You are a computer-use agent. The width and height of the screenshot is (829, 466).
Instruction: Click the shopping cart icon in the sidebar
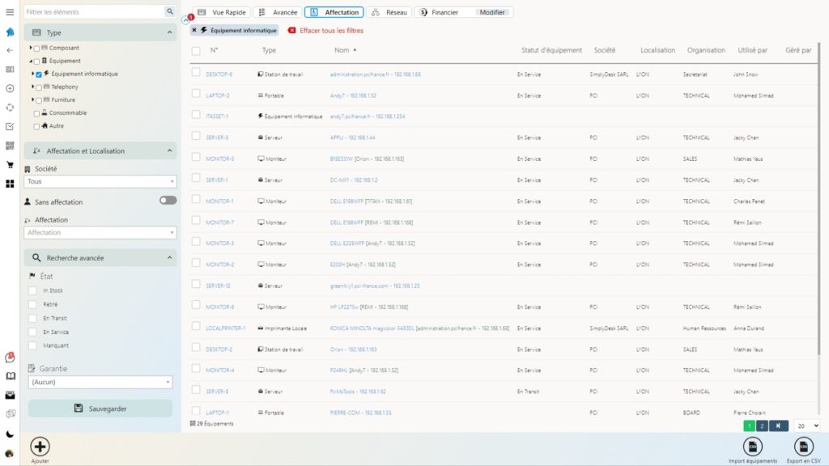[10, 164]
